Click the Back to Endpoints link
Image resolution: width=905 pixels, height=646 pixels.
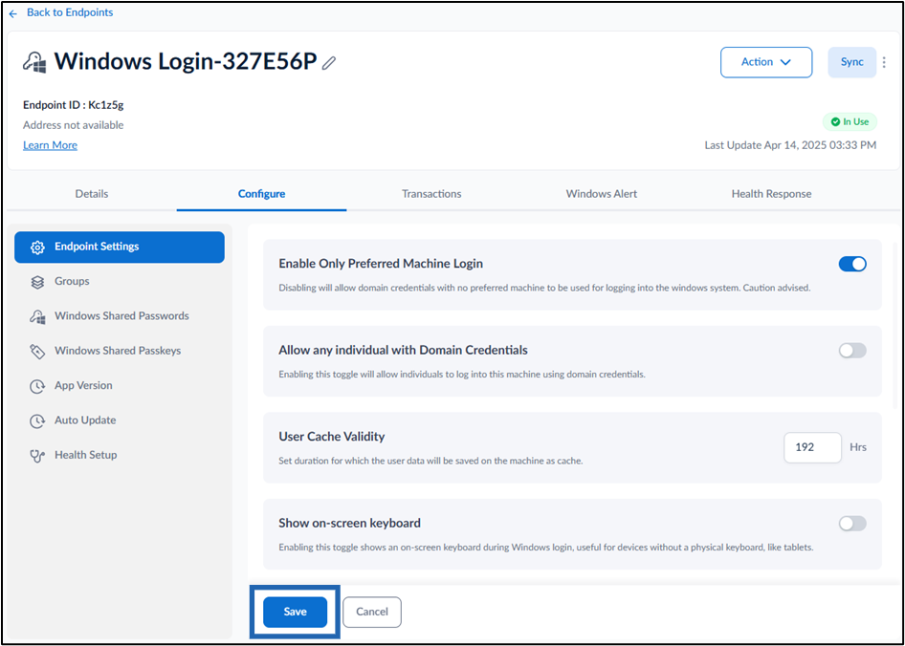[x=70, y=12]
